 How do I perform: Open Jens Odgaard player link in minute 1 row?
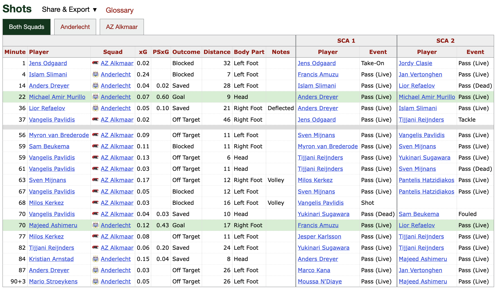tap(48, 63)
